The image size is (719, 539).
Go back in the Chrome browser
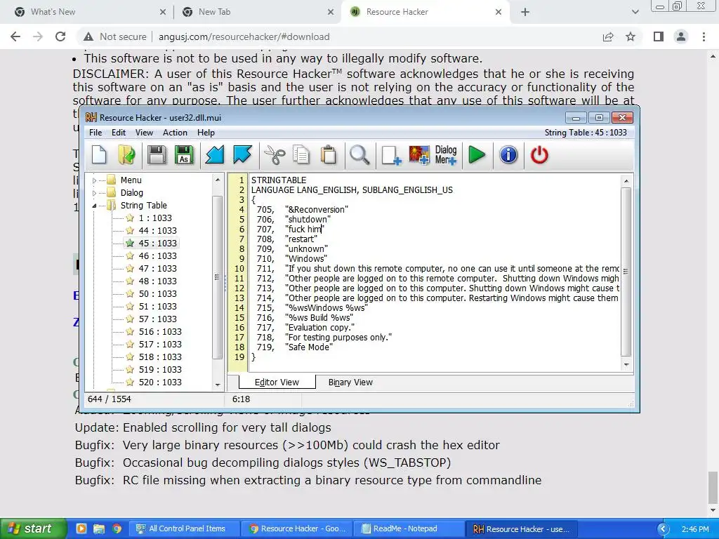pyautogui.click(x=15, y=36)
